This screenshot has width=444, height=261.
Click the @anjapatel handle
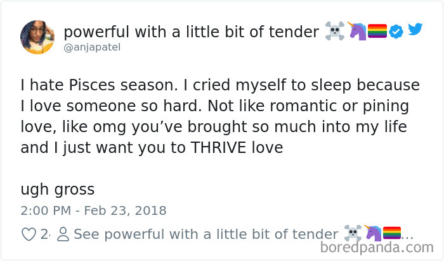click(92, 47)
